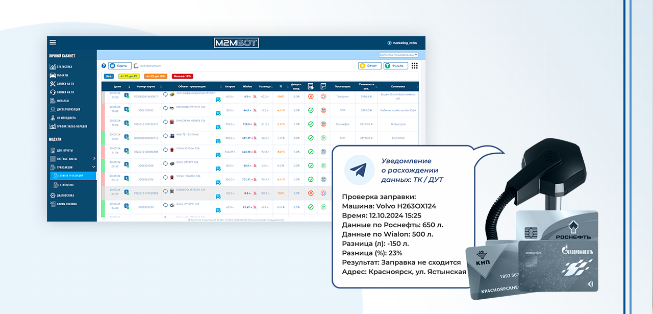Image resolution: width=653 pixels, height=314 pixels.
Task: Open the hamburger menu in the header
Action: pos(53,42)
